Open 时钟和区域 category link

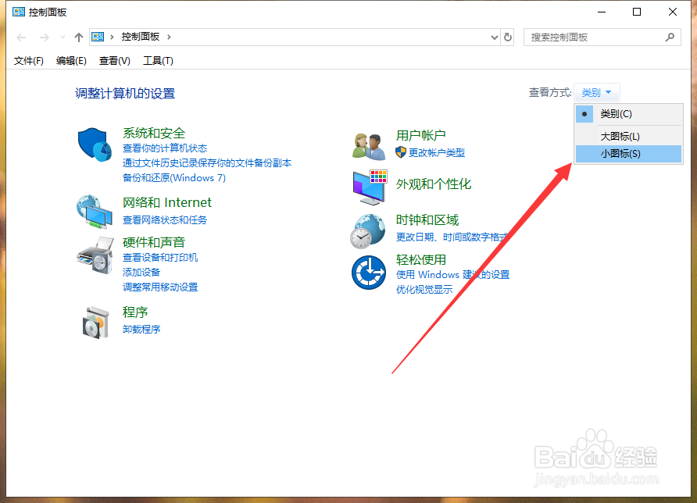tap(427, 220)
